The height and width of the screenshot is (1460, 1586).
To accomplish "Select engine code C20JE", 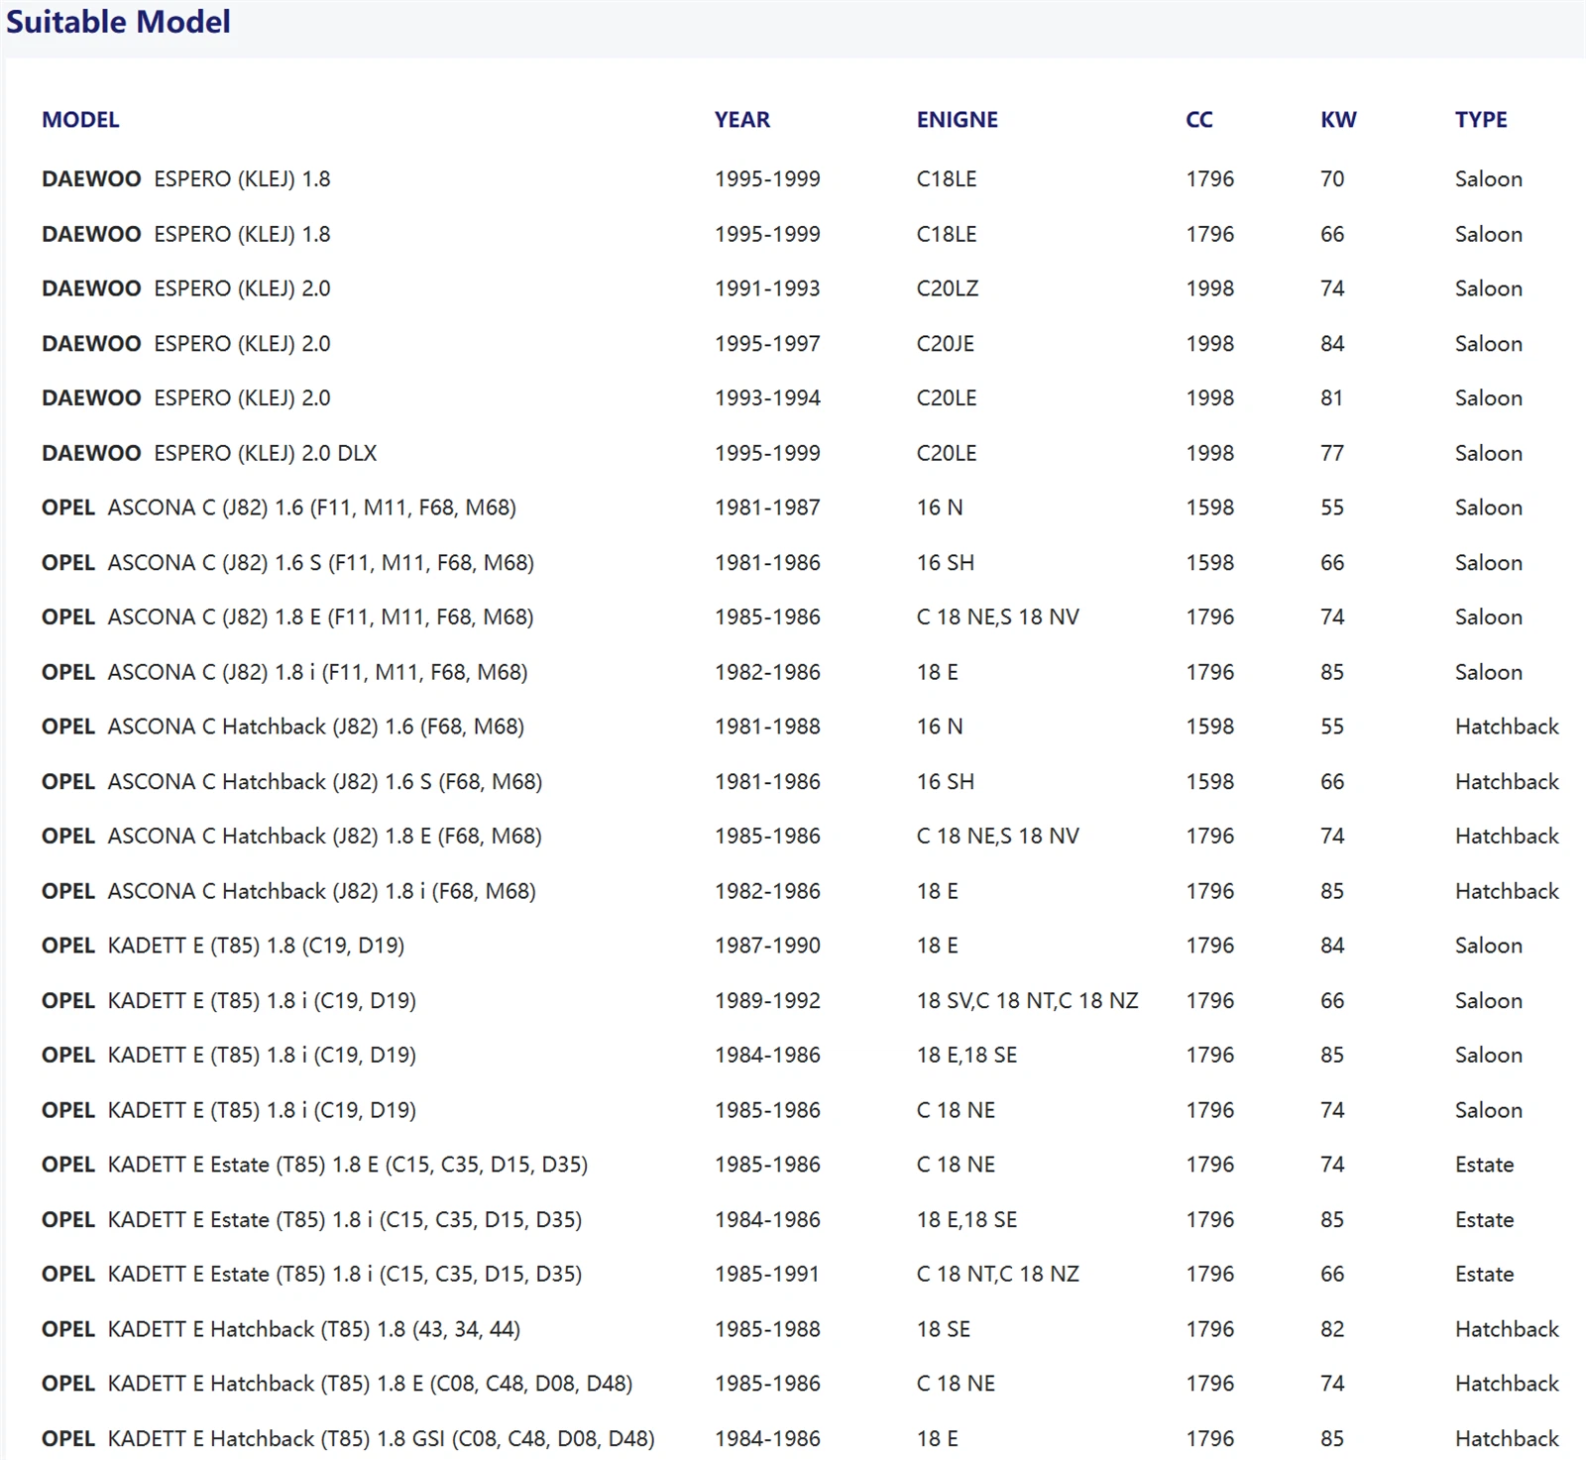I will (x=946, y=344).
